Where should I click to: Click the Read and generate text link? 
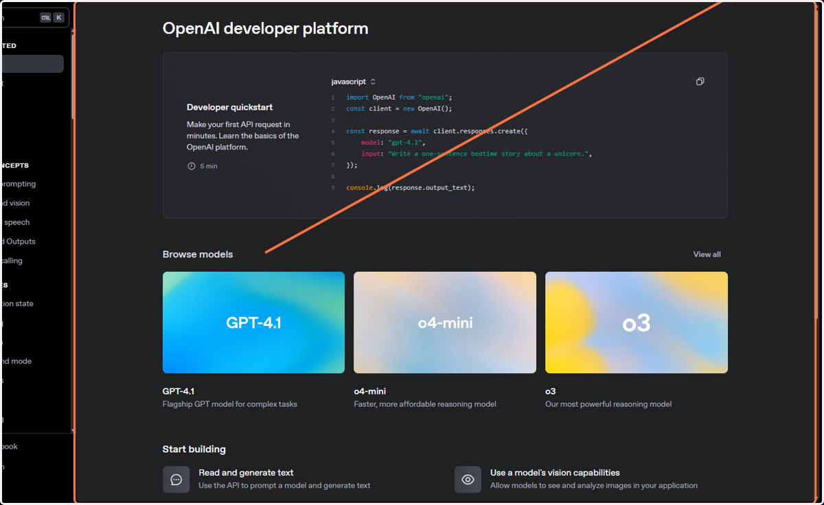coord(246,473)
